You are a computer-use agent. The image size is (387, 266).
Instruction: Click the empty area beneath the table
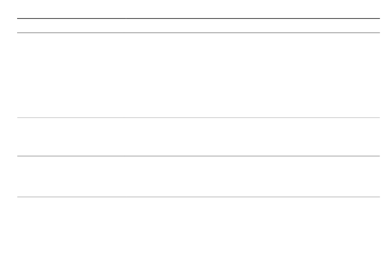pos(198,232)
